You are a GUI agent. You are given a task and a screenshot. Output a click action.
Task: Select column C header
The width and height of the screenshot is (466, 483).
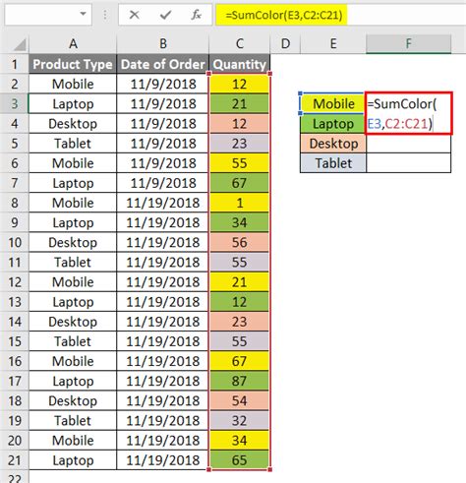click(x=240, y=43)
